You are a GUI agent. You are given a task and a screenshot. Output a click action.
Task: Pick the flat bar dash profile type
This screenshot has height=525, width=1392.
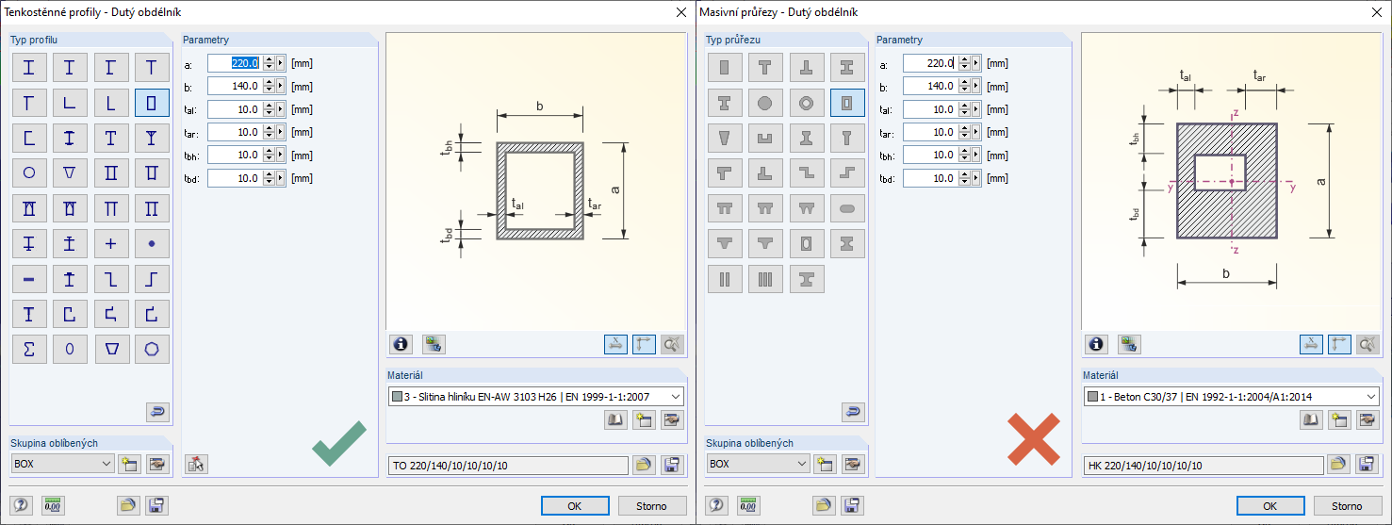pos(29,278)
